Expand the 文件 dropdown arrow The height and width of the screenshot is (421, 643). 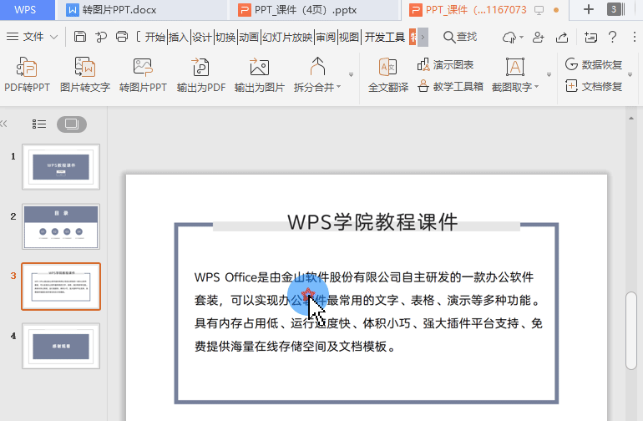click(x=53, y=38)
